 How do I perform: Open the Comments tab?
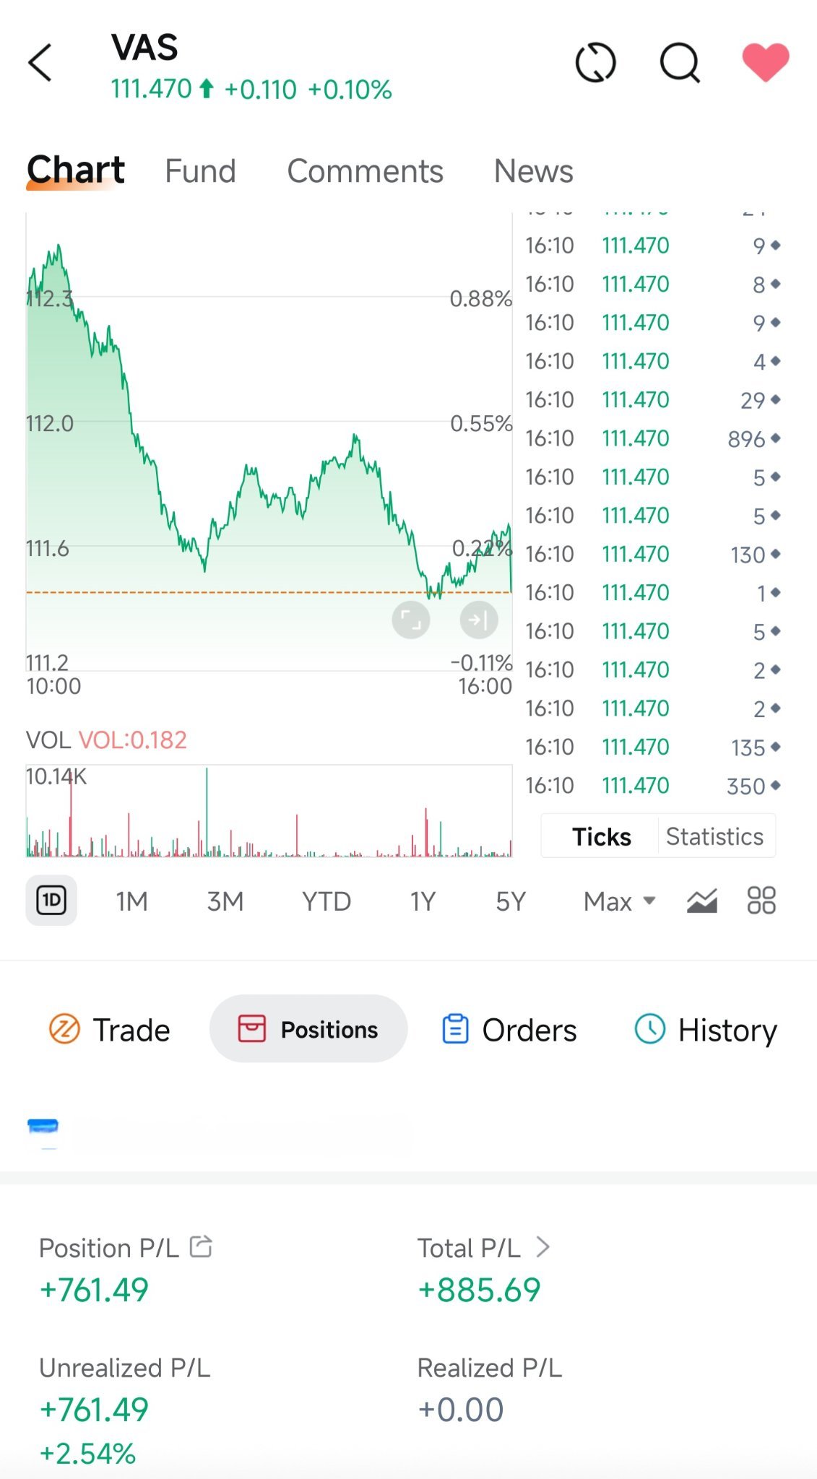pos(365,172)
